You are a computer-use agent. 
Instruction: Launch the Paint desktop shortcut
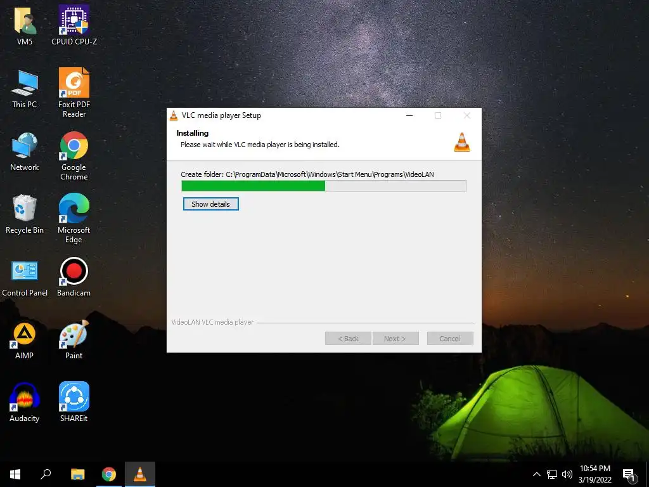click(74, 340)
